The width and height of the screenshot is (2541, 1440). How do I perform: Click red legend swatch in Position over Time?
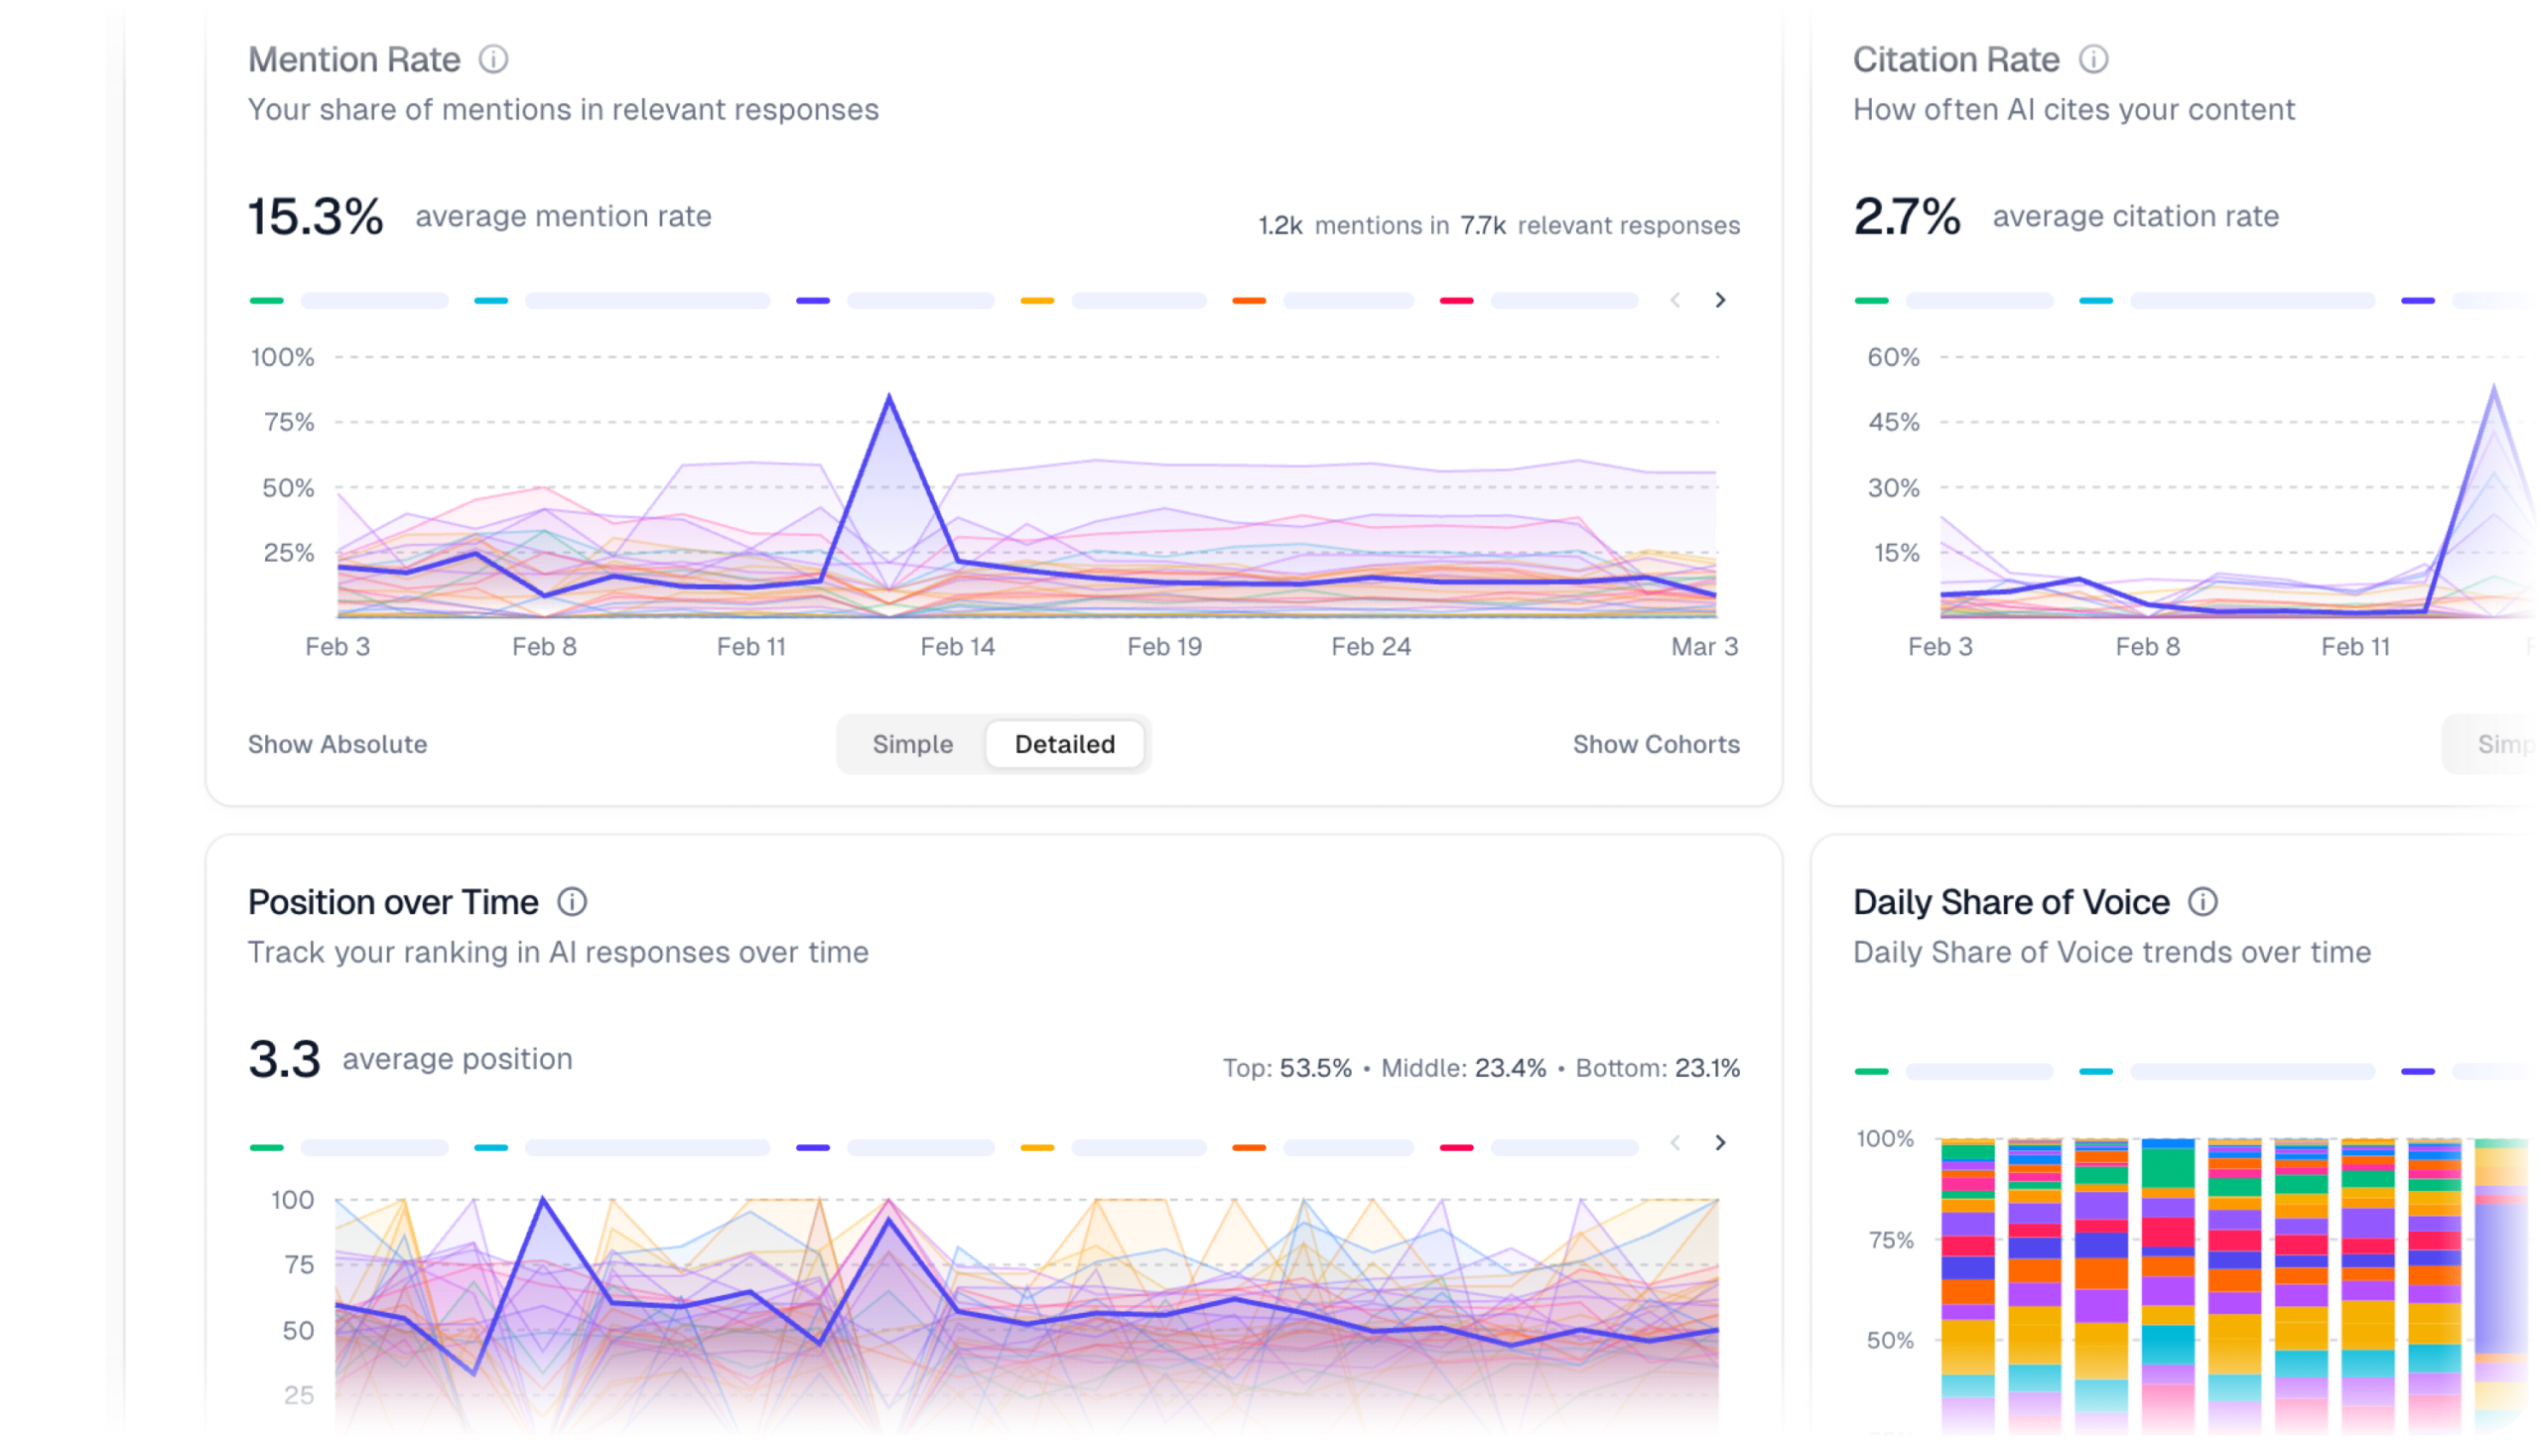(x=1456, y=1147)
